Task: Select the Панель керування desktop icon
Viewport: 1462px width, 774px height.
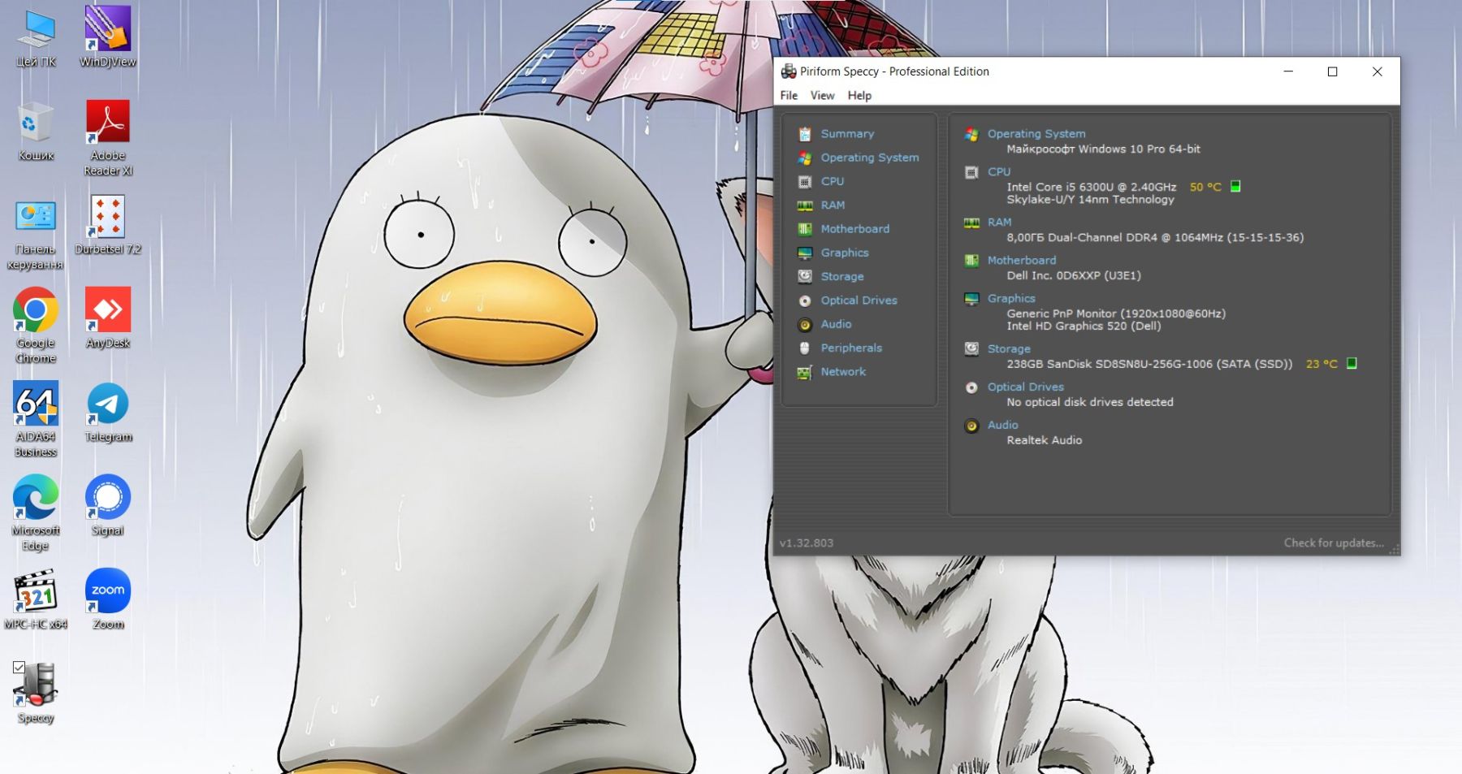Action: click(36, 235)
